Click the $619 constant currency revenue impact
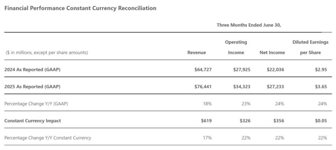The height and width of the screenshot is (150, 336). coord(206,121)
